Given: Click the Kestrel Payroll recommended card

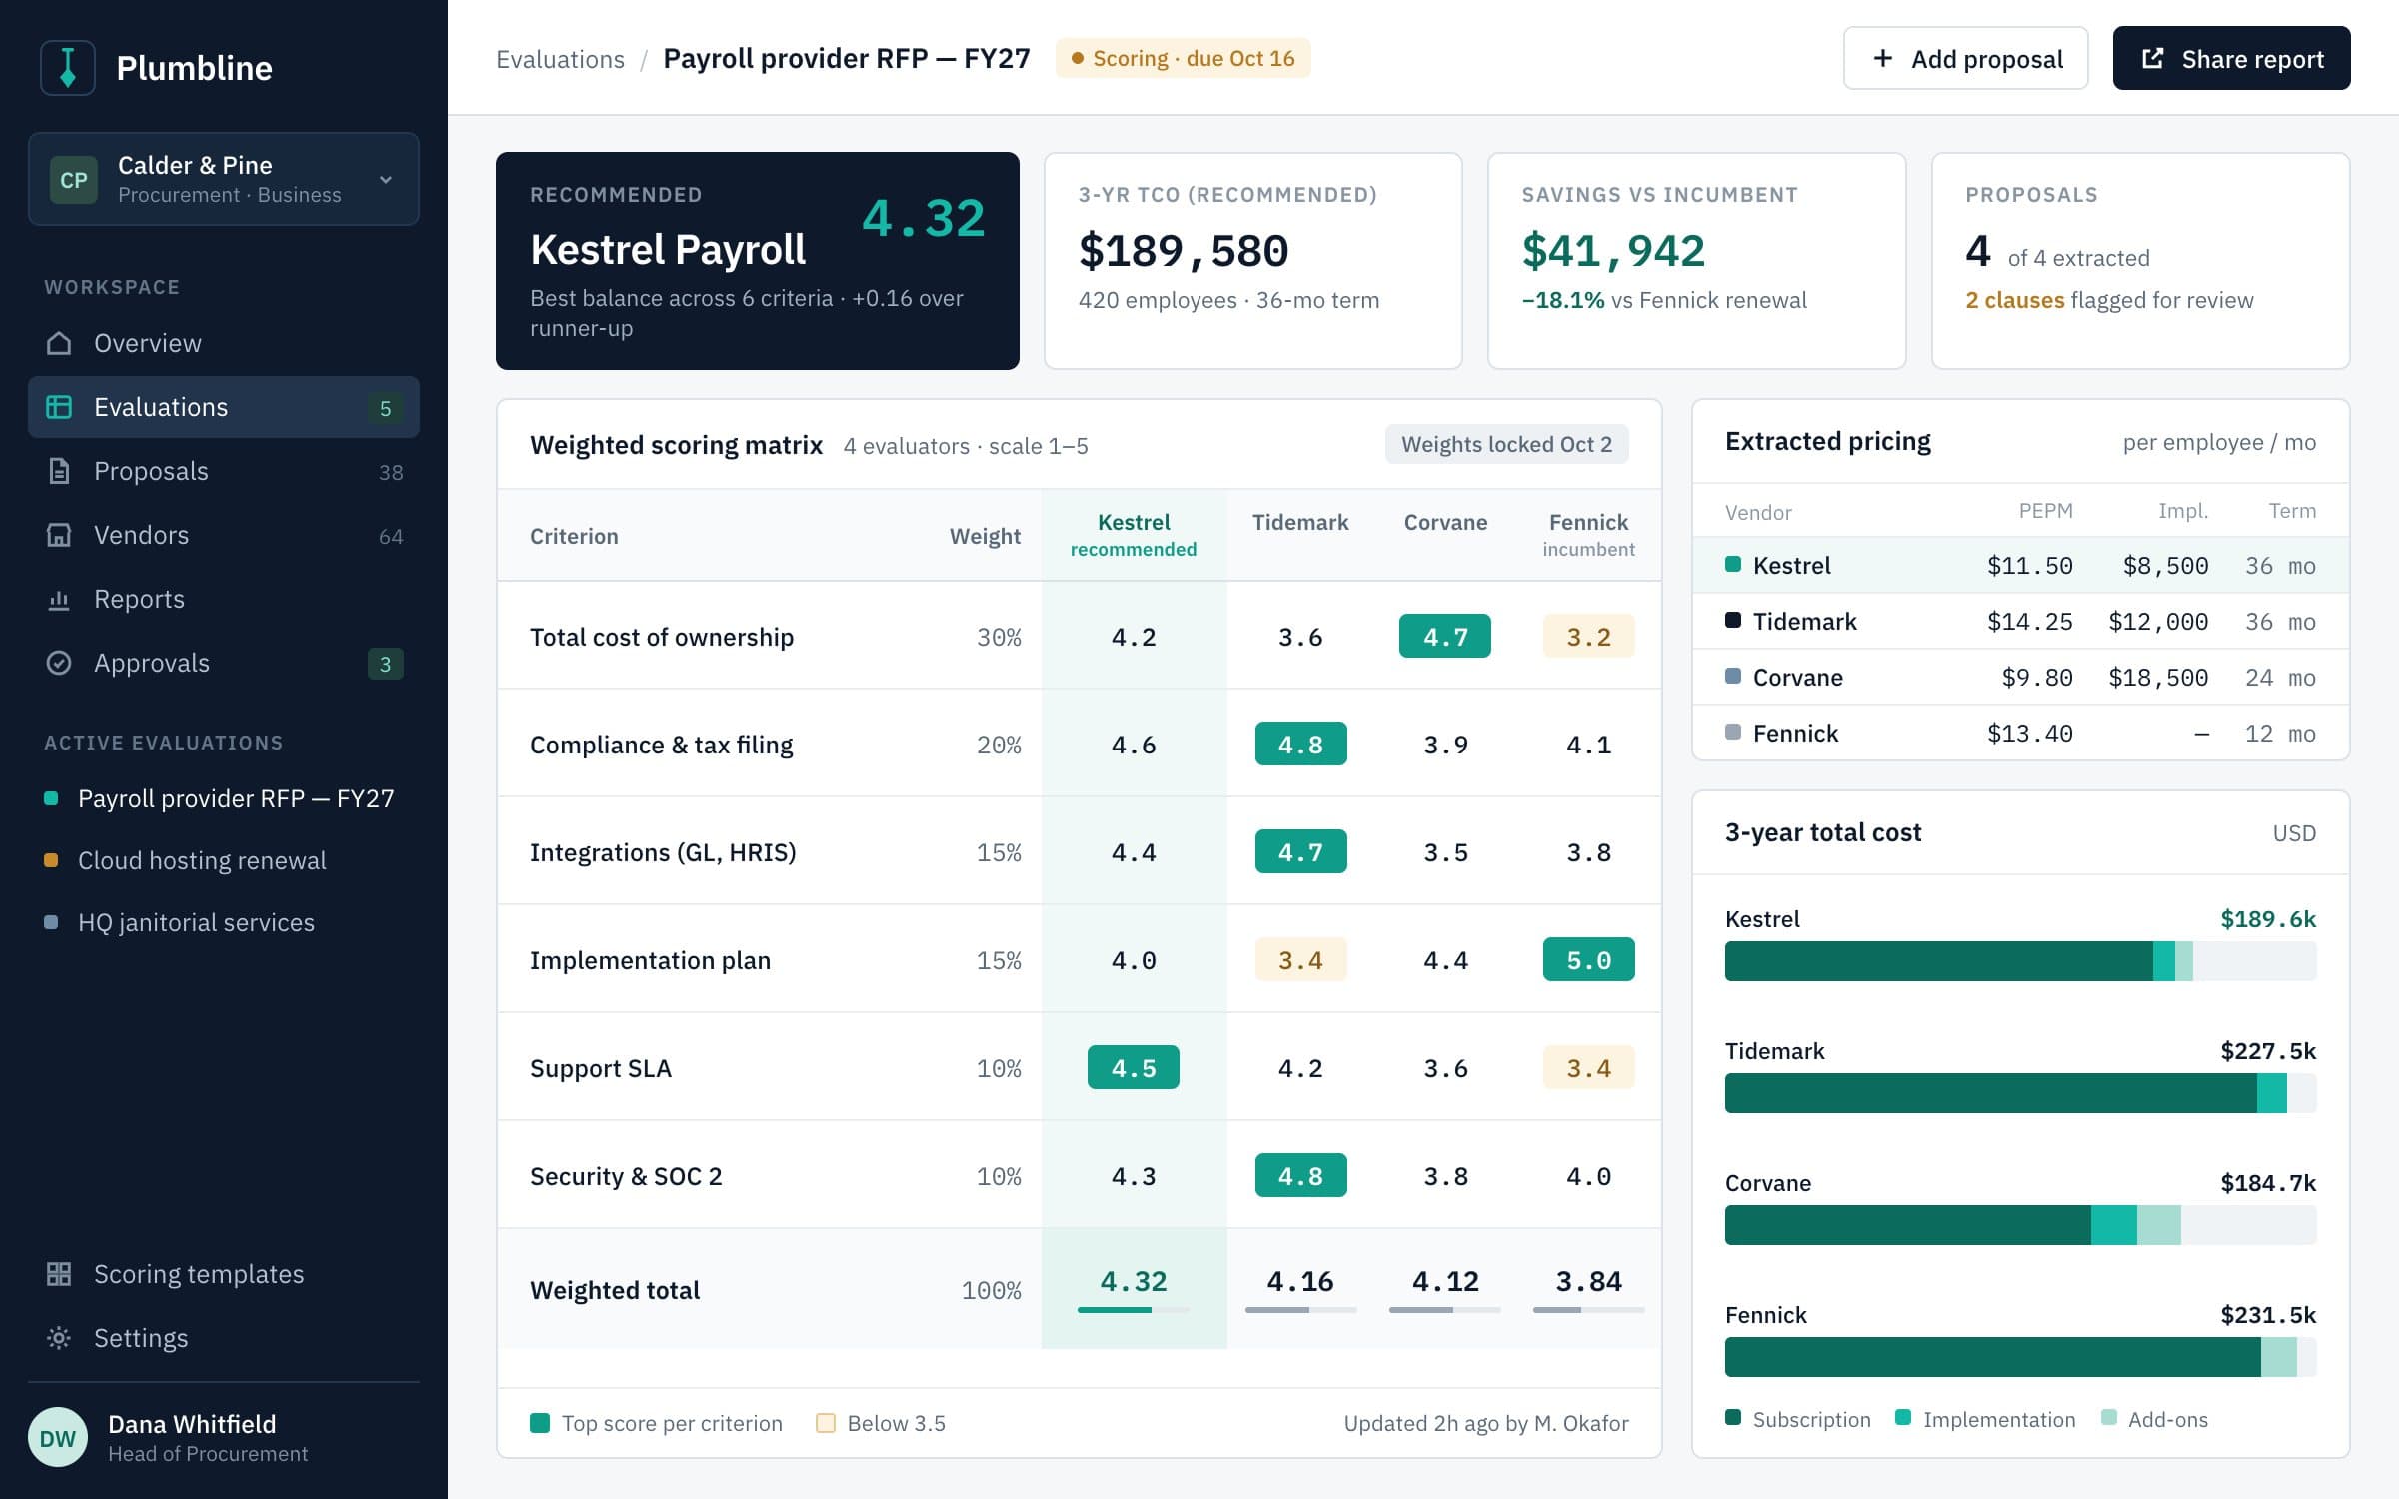Looking at the screenshot, I should coord(758,261).
